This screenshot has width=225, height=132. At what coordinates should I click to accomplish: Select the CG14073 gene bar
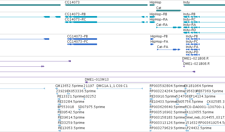106,5
